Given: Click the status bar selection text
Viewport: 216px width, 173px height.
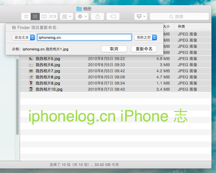Looking at the screenshot, I should [84, 165].
